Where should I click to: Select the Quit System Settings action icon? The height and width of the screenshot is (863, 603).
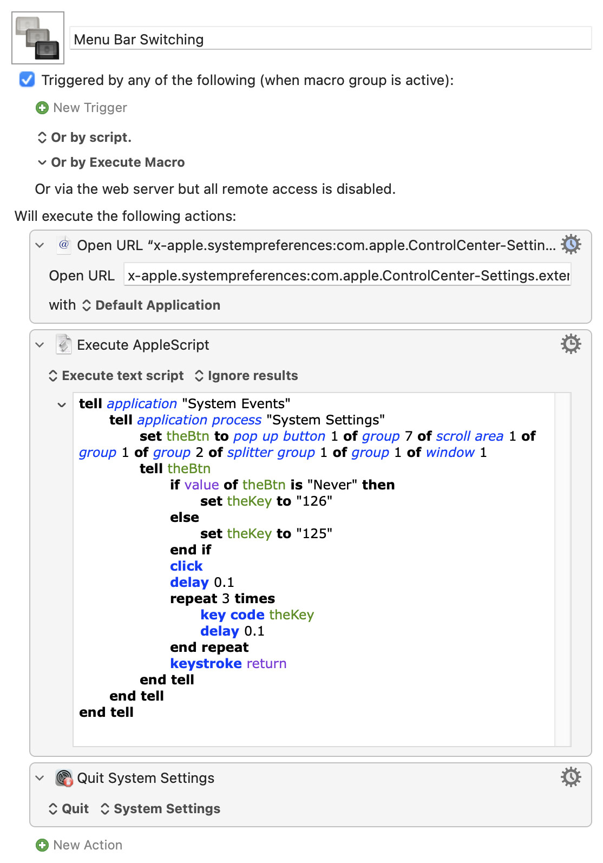(64, 778)
